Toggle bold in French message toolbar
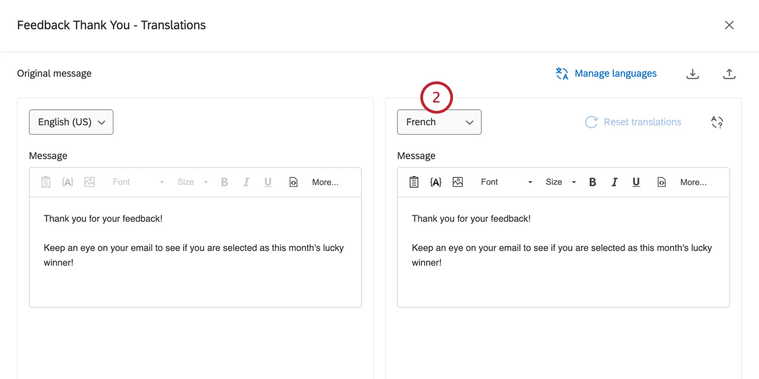 (x=592, y=182)
